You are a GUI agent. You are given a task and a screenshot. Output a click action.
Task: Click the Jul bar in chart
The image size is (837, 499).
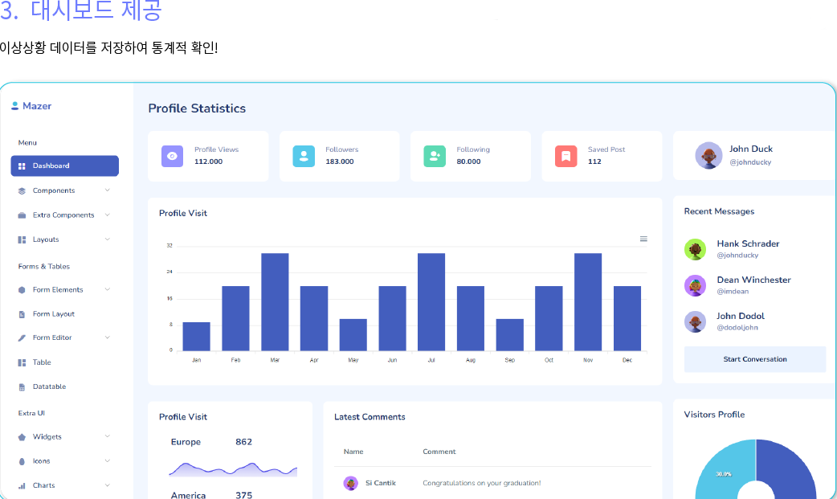(431, 302)
